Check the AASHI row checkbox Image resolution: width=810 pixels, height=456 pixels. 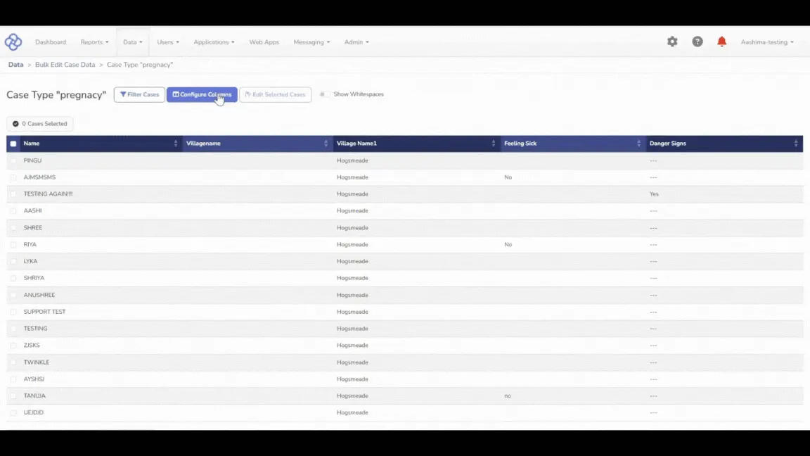(13, 211)
